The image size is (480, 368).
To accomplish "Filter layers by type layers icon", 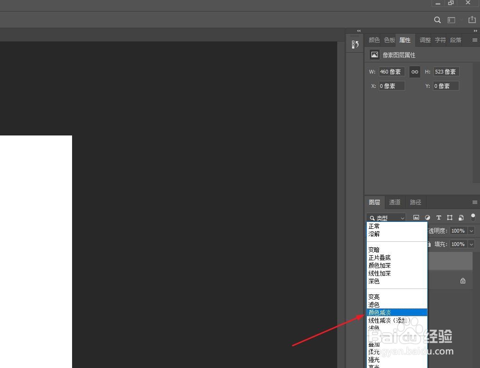I will click(439, 218).
